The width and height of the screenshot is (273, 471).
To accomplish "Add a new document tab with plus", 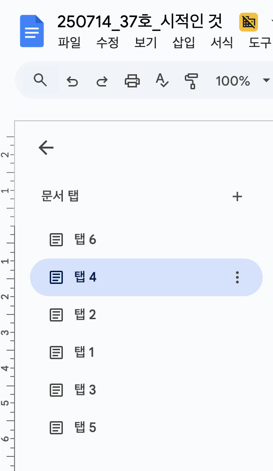I will (x=237, y=196).
